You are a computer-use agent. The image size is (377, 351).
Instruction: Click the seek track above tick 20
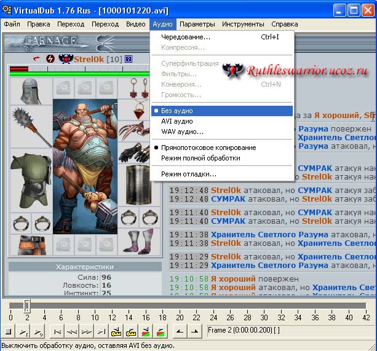(180, 306)
